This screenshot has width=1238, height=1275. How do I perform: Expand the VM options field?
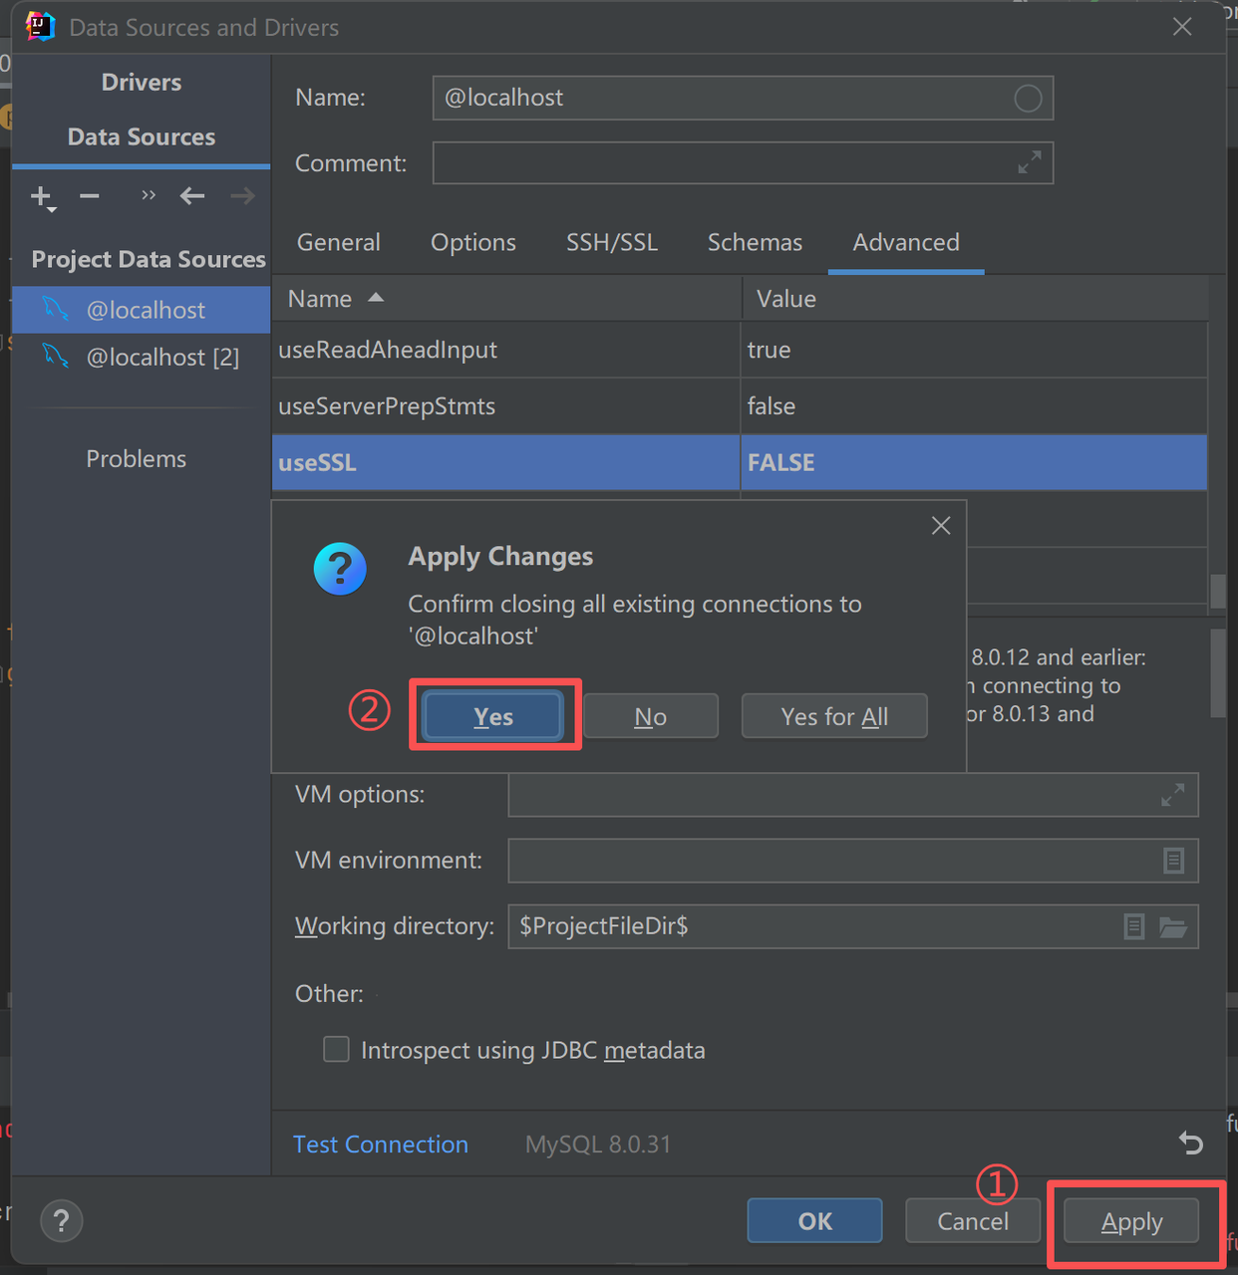(x=1173, y=795)
